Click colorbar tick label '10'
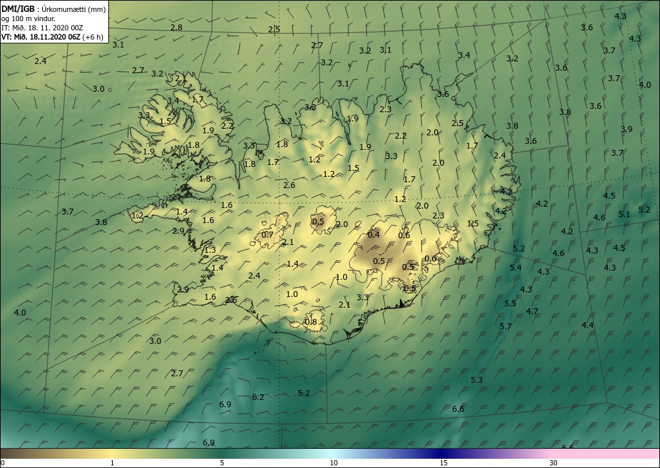The width and height of the screenshot is (660, 468). coord(333,463)
